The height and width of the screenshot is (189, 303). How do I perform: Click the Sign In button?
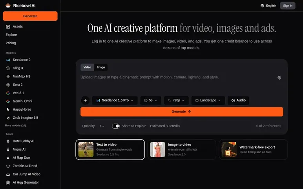tap(288, 5)
